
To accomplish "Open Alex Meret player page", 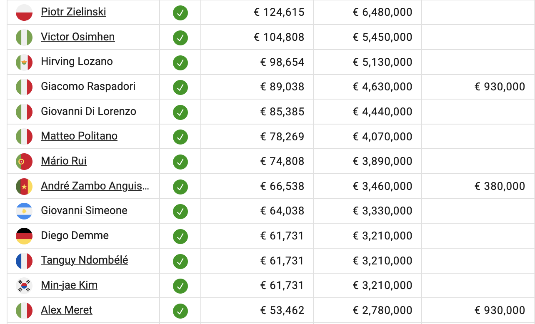I will tap(67, 310).
